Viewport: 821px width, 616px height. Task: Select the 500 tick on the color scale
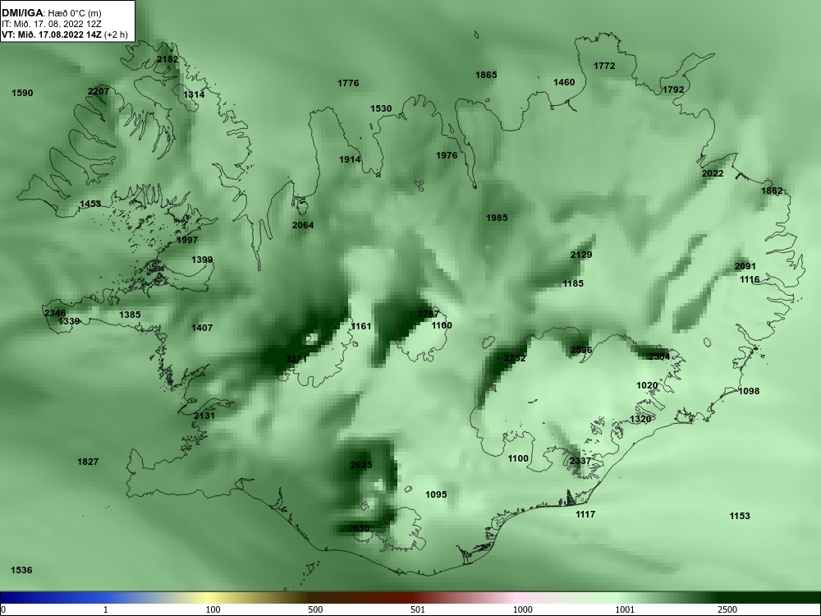315,609
